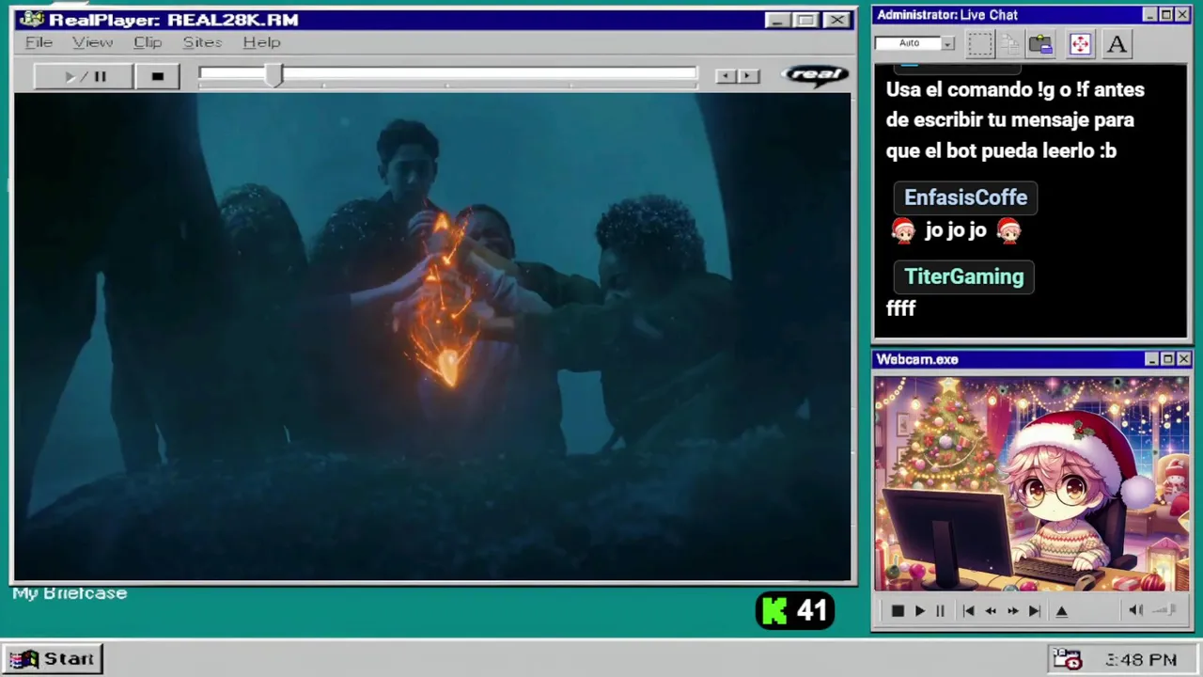Click the scheduler tray icon in taskbar
Viewport: 1203px width, 677px height.
(1066, 659)
